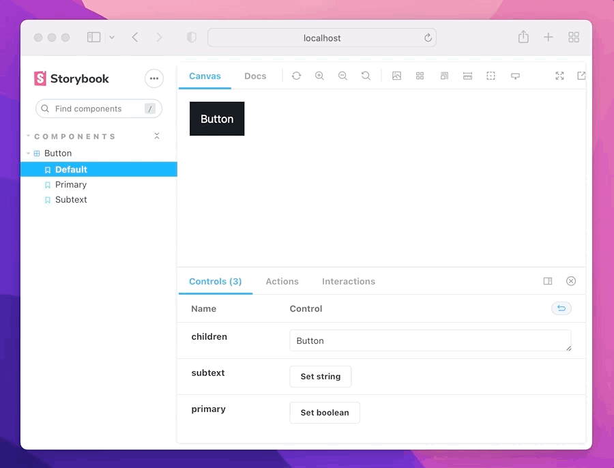
Task: Change addon panel orientation icon
Action: click(x=548, y=281)
